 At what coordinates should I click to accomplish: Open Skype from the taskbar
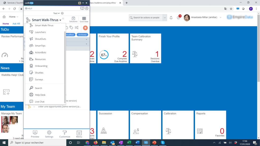tap(163, 142)
